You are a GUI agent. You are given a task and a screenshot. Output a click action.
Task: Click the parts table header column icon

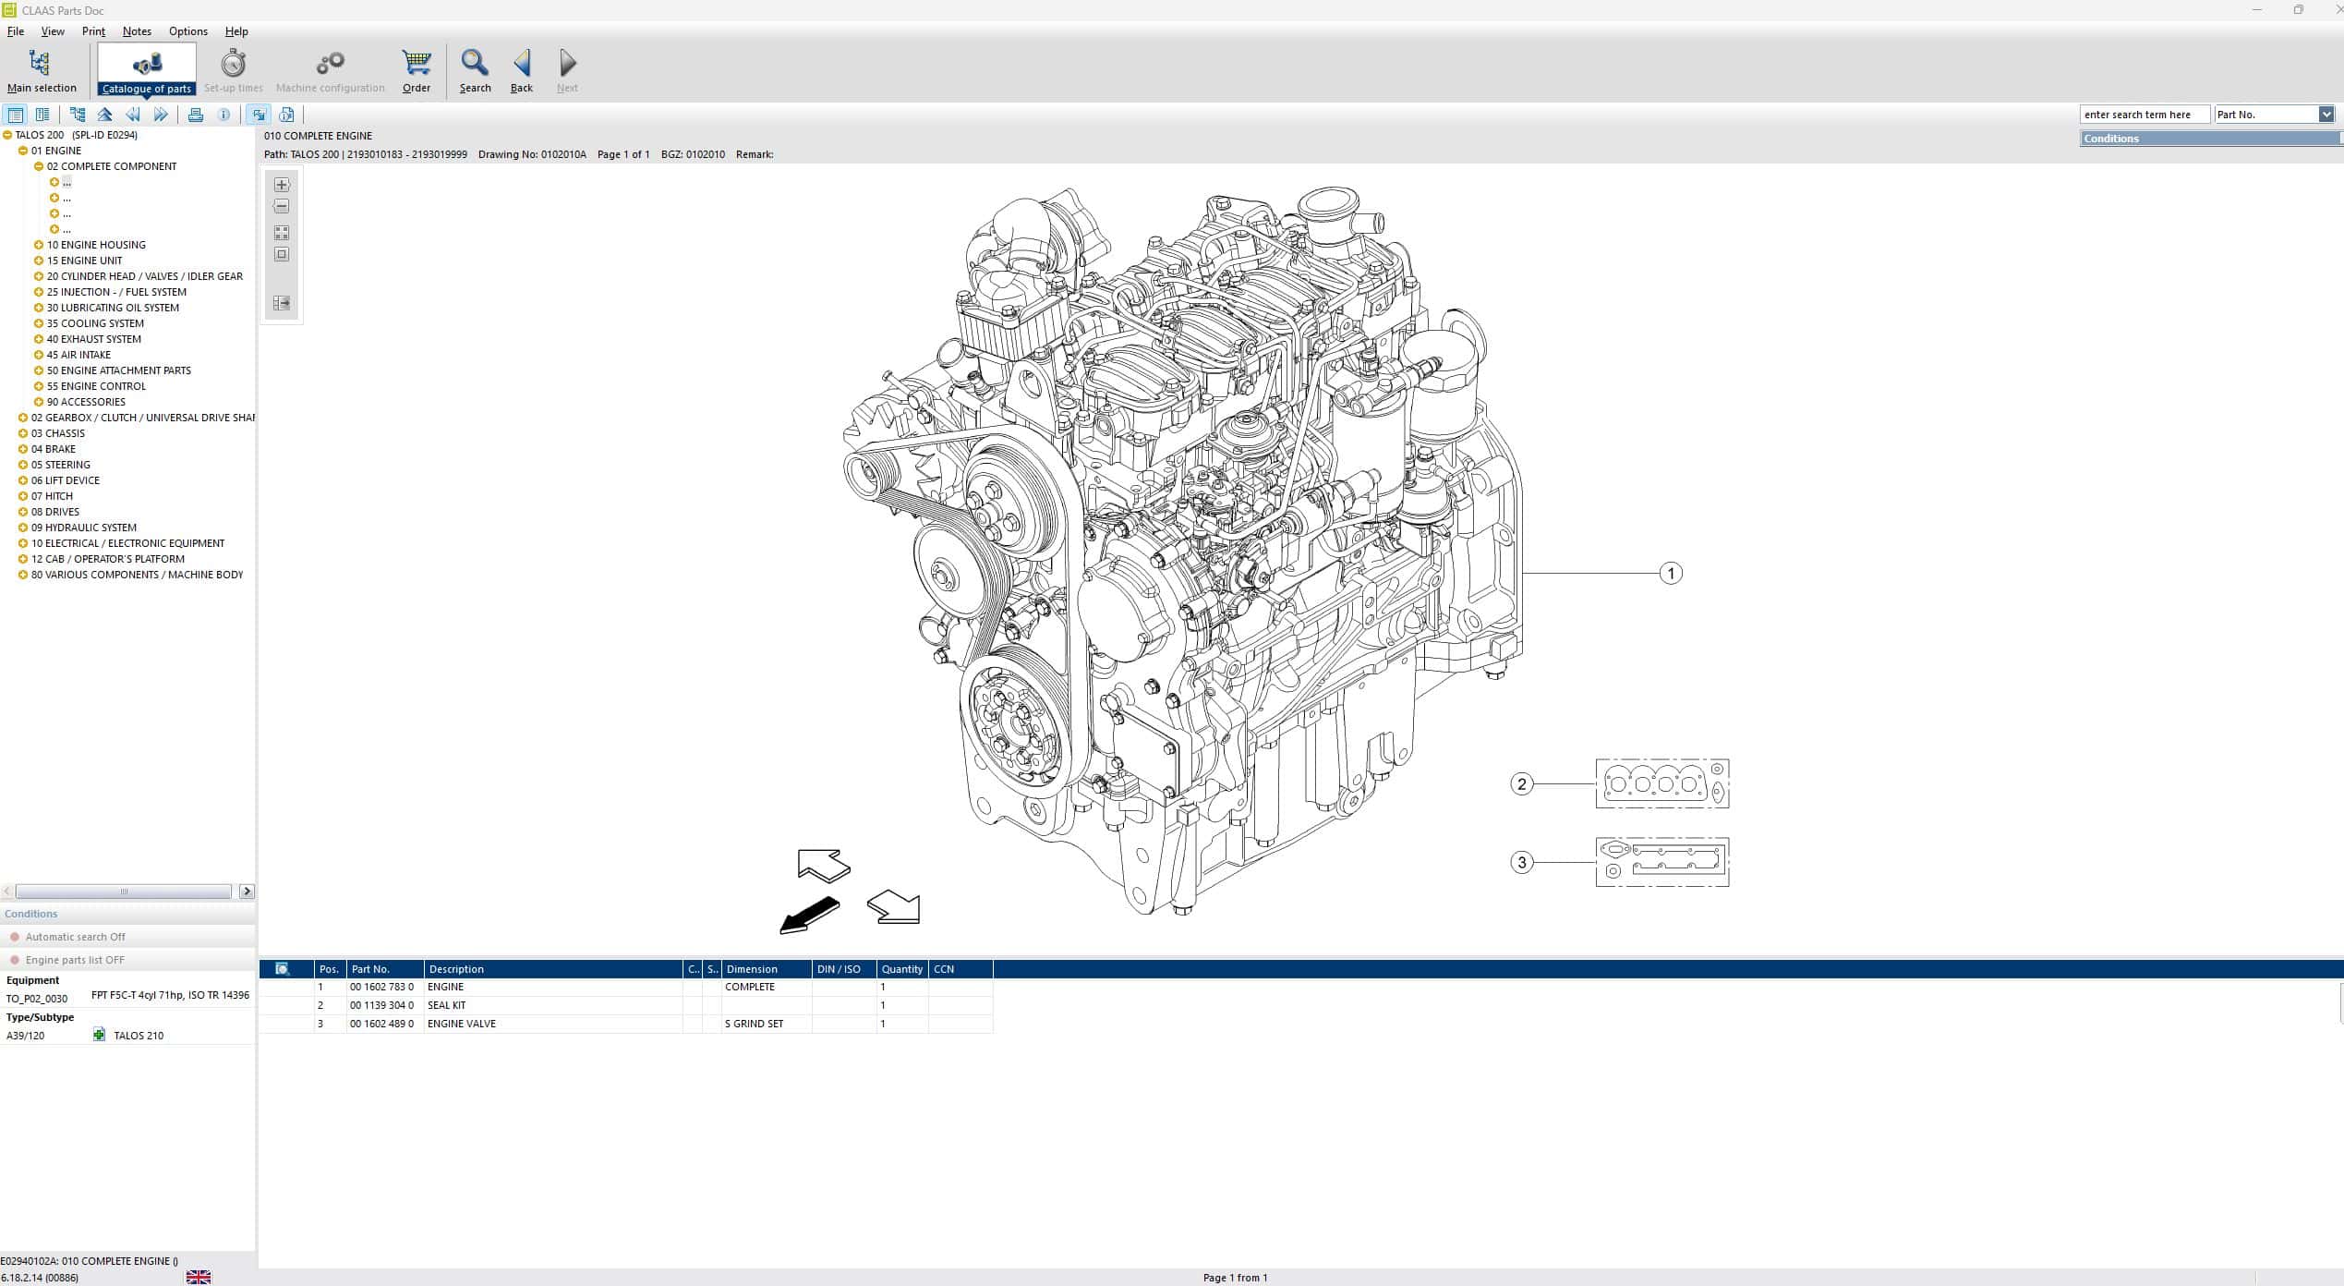(x=283, y=969)
